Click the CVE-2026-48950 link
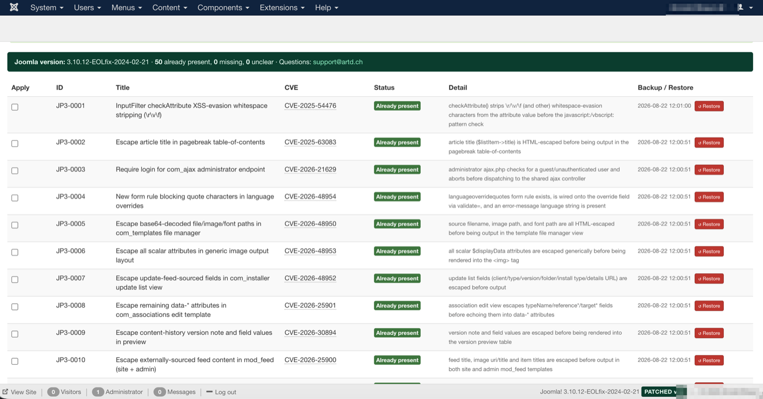The height and width of the screenshot is (399, 763). [310, 224]
